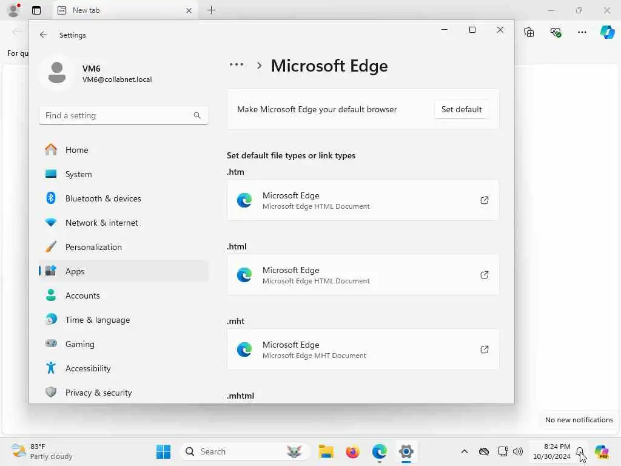This screenshot has height=466, width=621.
Task: Click external link icon in .htm row
Action: tap(484, 200)
